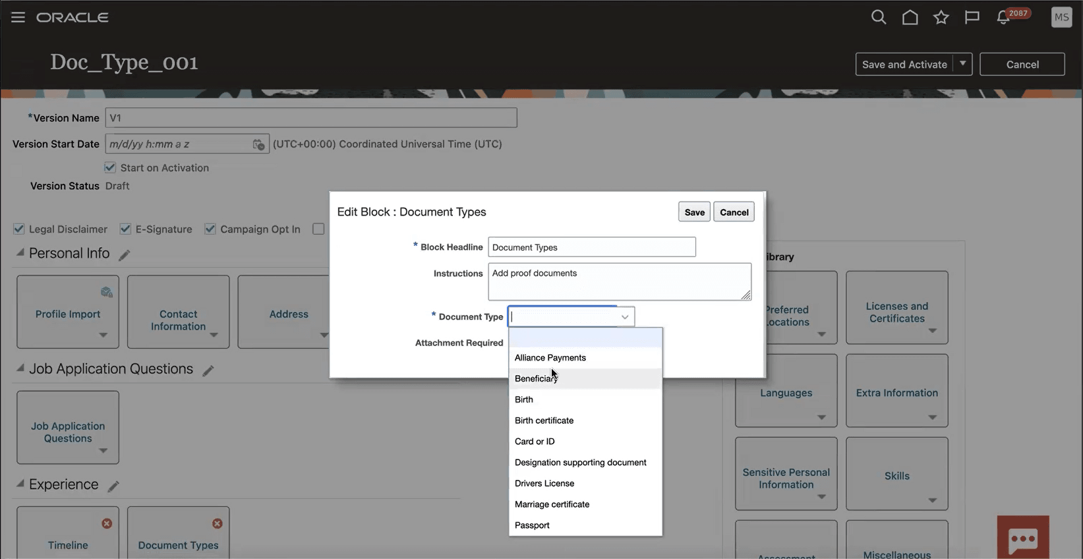Click Cancel in Edit Block dialog
Screen dimensions: 1083x559
(x=734, y=212)
